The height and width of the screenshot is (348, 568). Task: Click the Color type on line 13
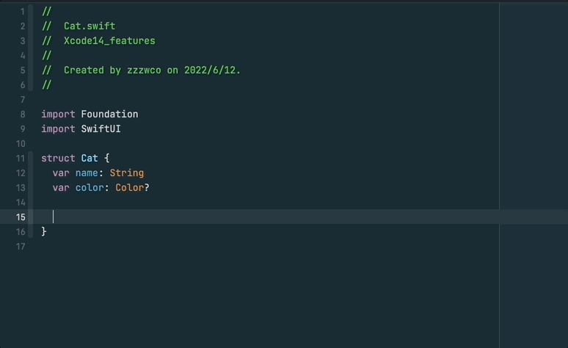pos(130,188)
